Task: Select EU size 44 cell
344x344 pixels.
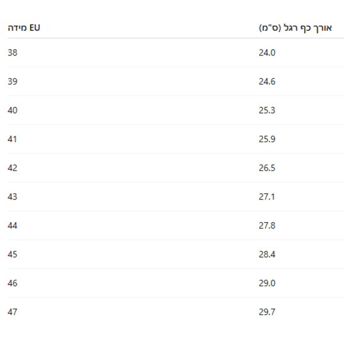Action: 12,226
